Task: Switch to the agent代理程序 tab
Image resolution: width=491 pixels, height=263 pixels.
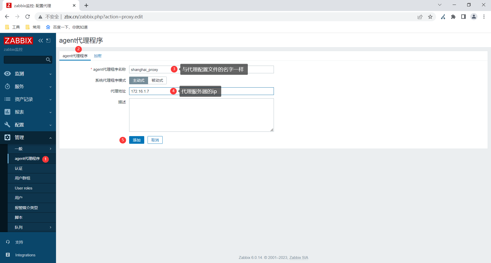Action: (x=75, y=56)
